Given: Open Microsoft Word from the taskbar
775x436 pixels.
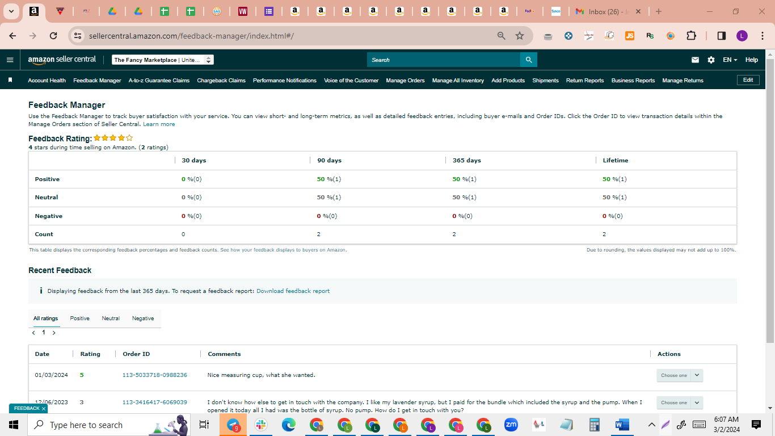Looking at the screenshot, I should (622, 425).
